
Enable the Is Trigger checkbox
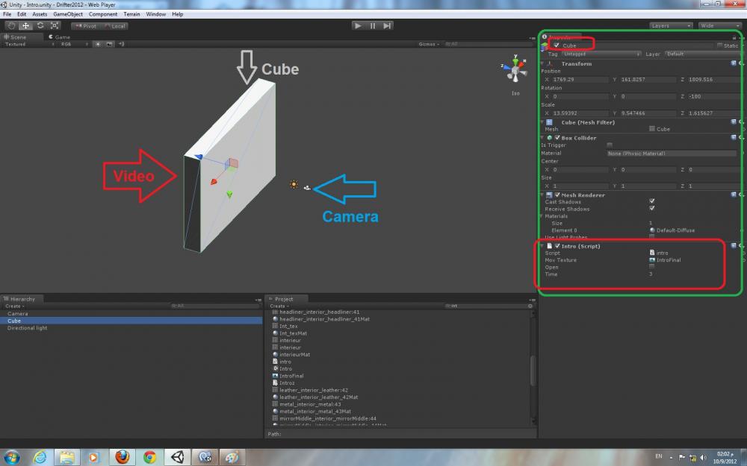[x=610, y=145]
